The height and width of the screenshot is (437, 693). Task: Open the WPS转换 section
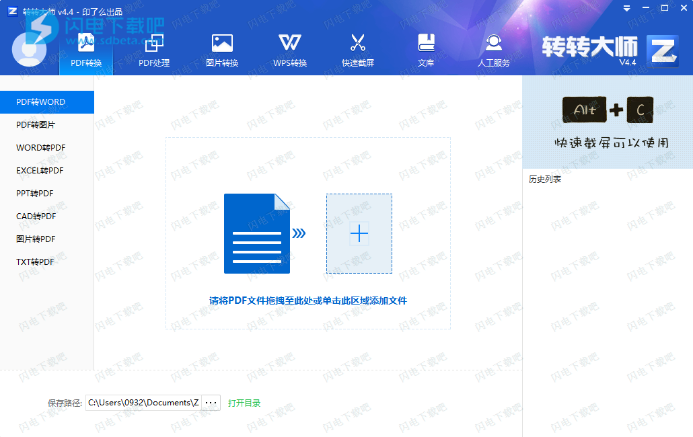click(290, 49)
